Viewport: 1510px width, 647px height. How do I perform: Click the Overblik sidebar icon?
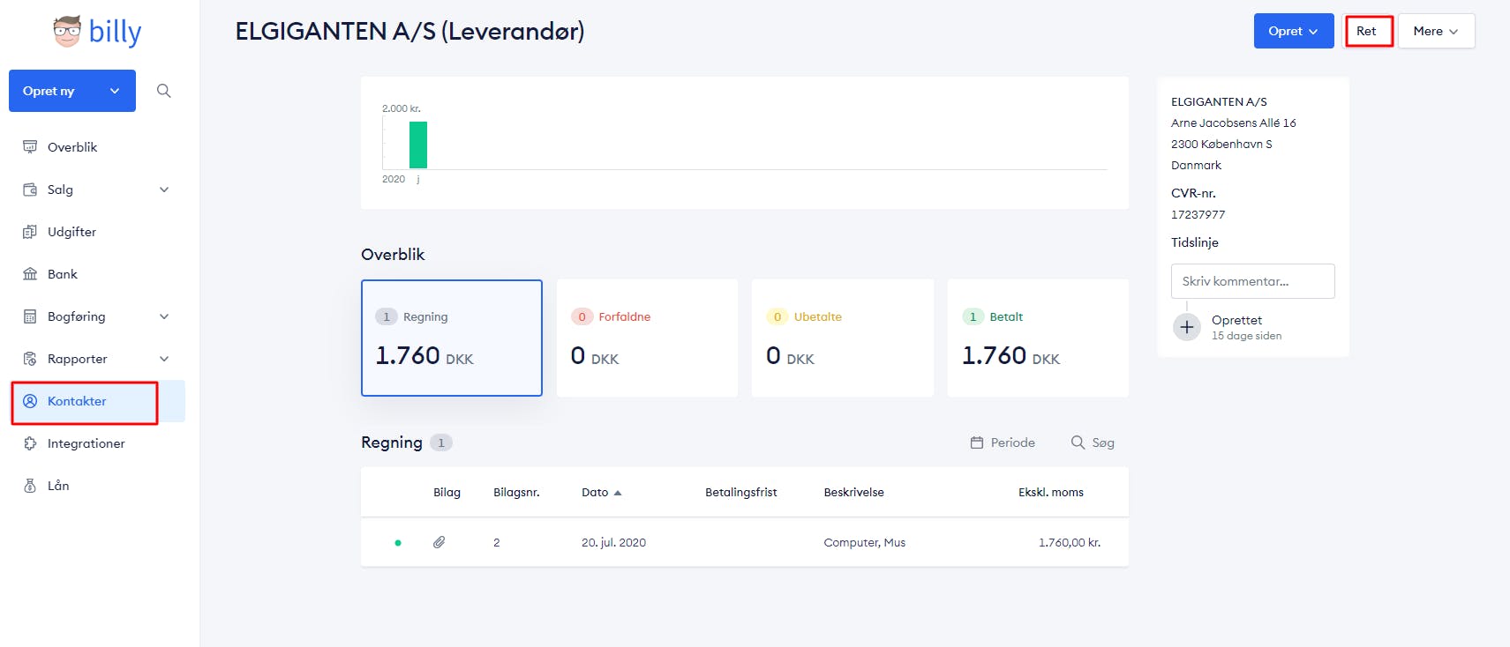[30, 147]
